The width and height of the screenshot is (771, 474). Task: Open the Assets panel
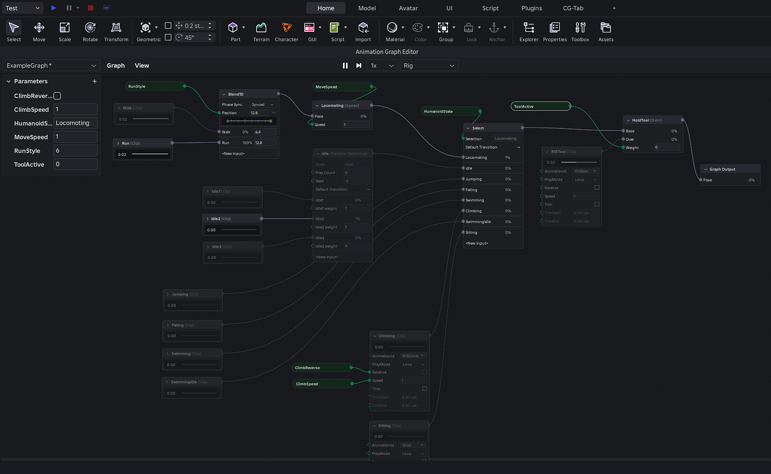click(x=606, y=31)
